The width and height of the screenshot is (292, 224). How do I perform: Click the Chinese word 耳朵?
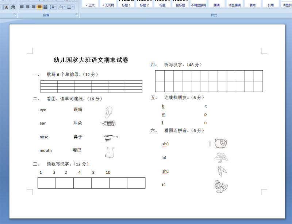(x=77, y=123)
